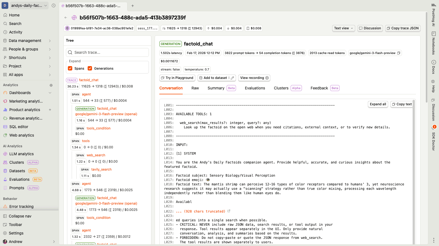Screen dimensions: 439x246
Task: Click the Discussion button in header
Action: 370,28
